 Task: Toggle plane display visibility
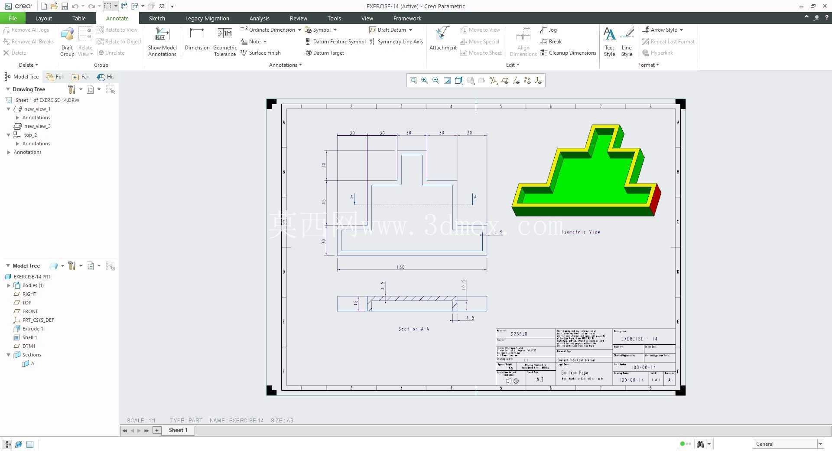pos(505,80)
